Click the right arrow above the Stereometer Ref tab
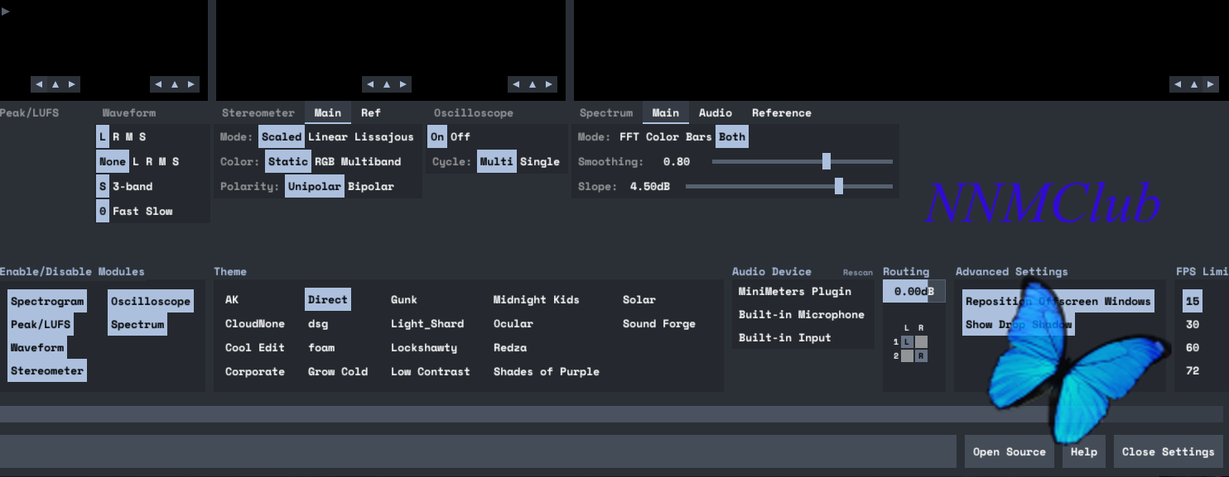The height and width of the screenshot is (477, 1229). coord(403,84)
